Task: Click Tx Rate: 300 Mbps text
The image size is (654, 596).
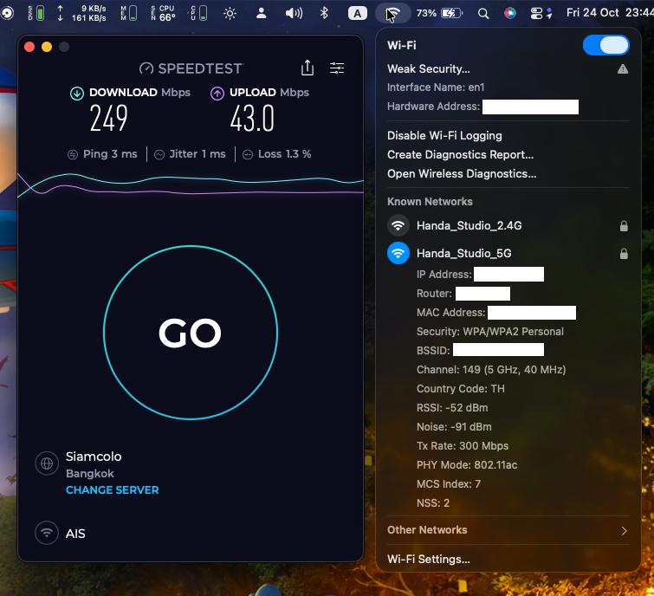Action: tap(463, 446)
